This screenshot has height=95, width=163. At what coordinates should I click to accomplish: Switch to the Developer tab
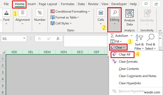tap(119, 4)
